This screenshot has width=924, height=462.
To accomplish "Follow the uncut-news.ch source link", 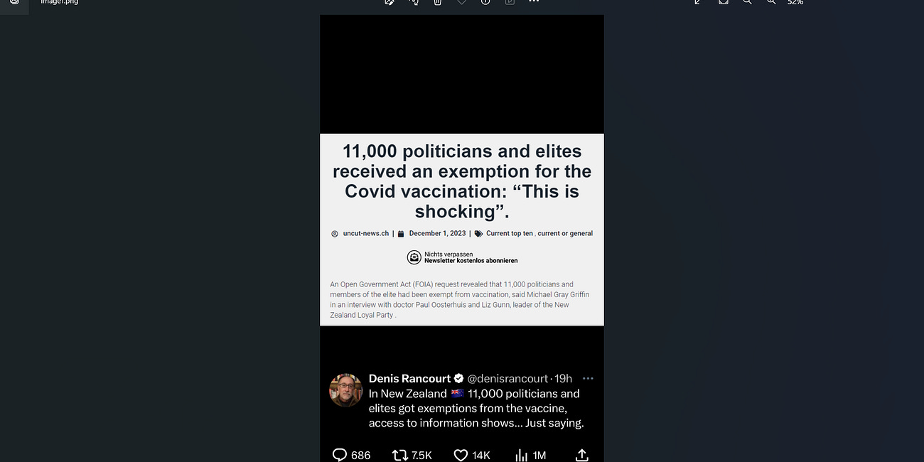I will pos(365,233).
